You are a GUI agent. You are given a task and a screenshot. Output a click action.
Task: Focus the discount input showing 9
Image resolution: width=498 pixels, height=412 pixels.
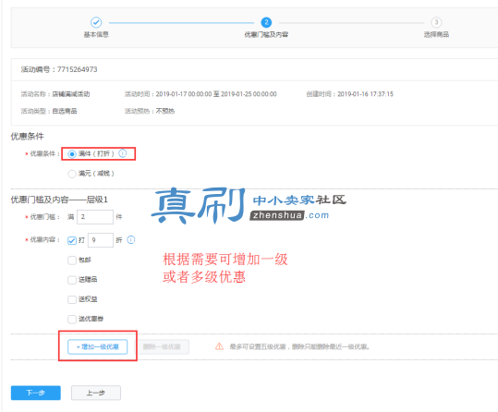coord(101,240)
